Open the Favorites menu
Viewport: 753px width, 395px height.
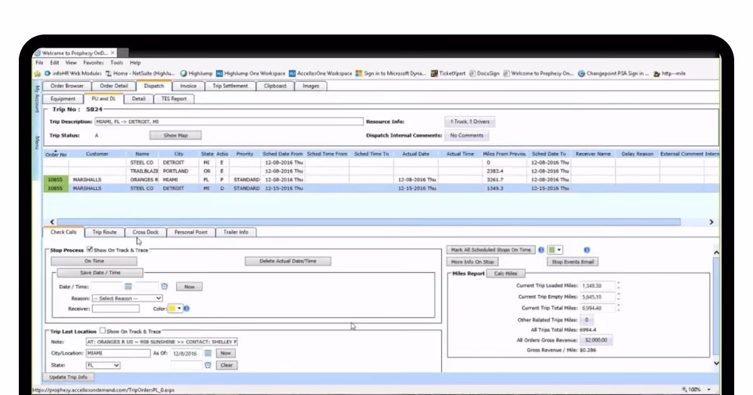(93, 63)
